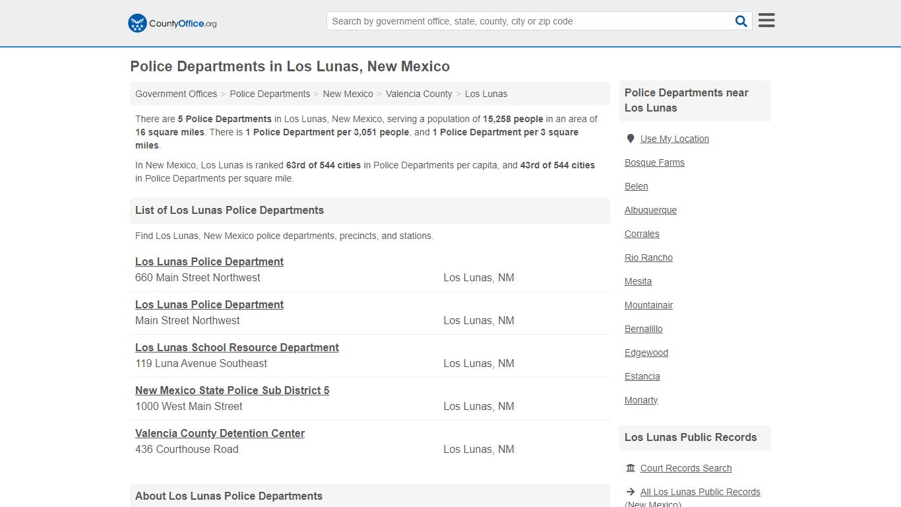Open Los Lunas School Resource Department
Image resolution: width=901 pixels, height=507 pixels.
[x=237, y=347]
